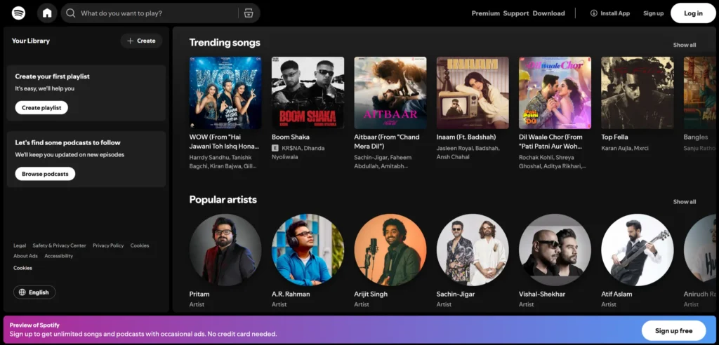Image resolution: width=719 pixels, height=345 pixels.
Task: Open the Privacy Policy footer link
Action: tap(108, 245)
